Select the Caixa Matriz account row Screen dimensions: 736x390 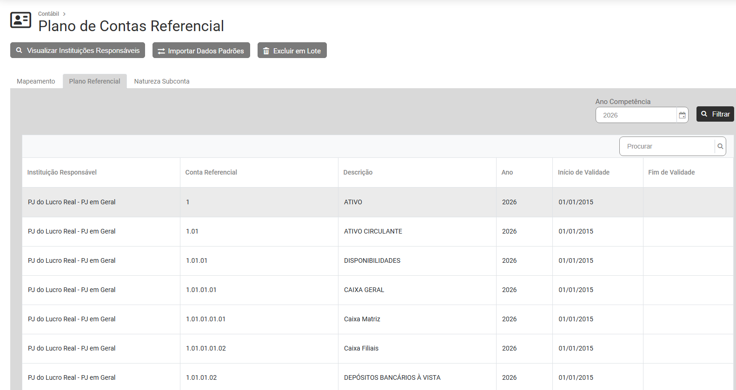(362, 319)
